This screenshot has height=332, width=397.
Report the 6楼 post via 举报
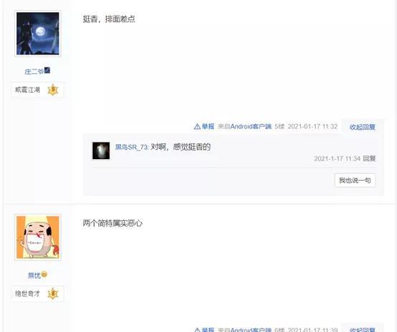(x=208, y=329)
